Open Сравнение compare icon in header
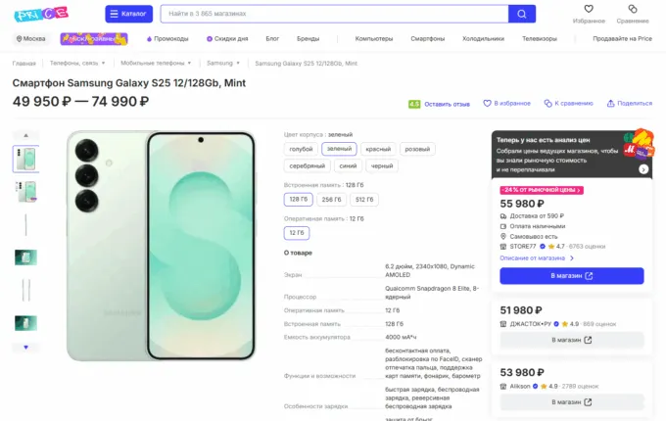Screen dimensions: 666x421 click(x=633, y=9)
